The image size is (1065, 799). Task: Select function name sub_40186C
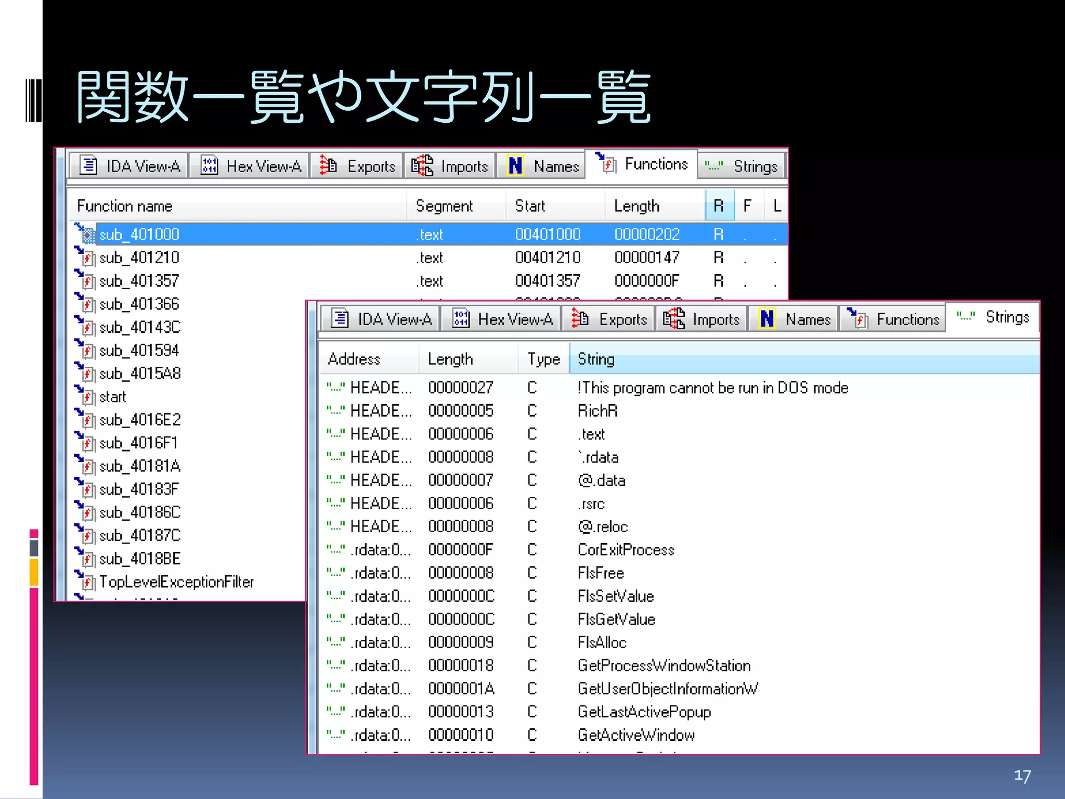tap(140, 512)
